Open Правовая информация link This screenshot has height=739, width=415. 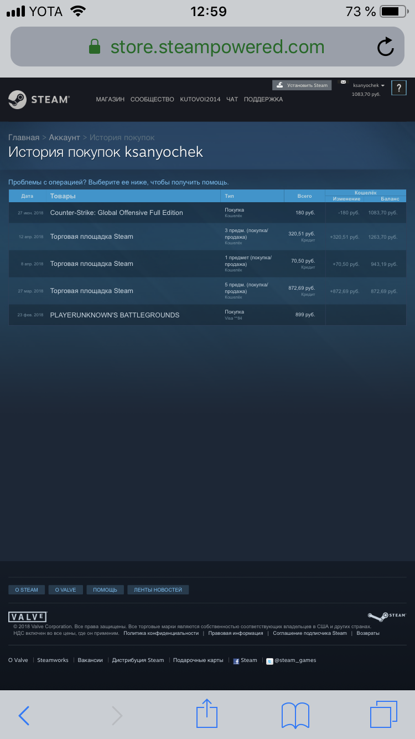click(236, 633)
